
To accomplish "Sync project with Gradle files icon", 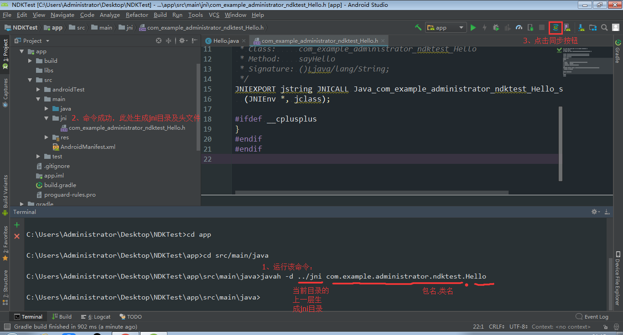I will [x=556, y=27].
